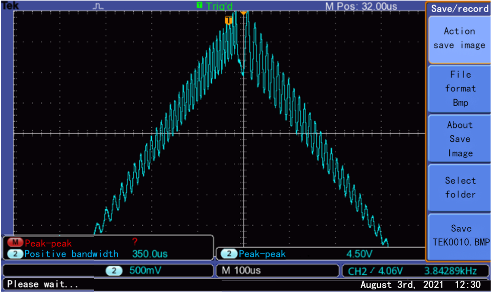Click the CH2 4.06V trigger level readout

tap(376, 271)
